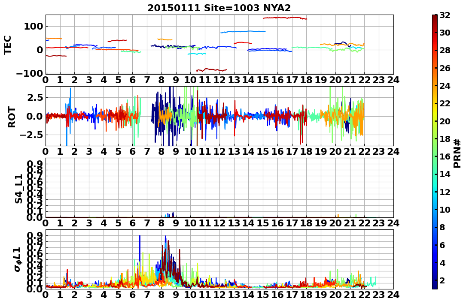Image resolution: width=466 pixels, height=304 pixels.
Task: Click the colorbar tick label 14
Action: point(445,175)
